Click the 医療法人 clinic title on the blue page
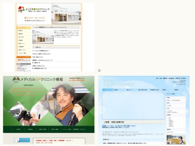This screenshot has width=195, height=146. 119,82
